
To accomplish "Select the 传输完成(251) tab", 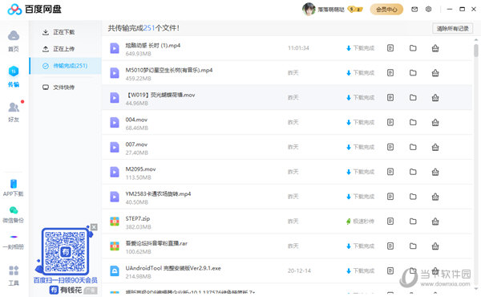I will pos(65,66).
